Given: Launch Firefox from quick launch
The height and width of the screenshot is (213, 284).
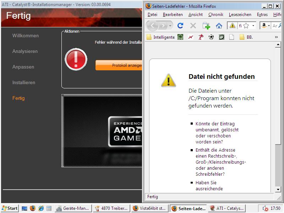Looking at the screenshot, I should point(33,208).
